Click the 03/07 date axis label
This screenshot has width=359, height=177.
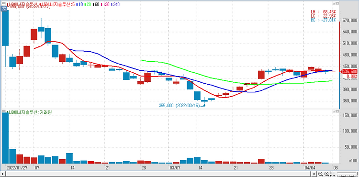[175, 167]
